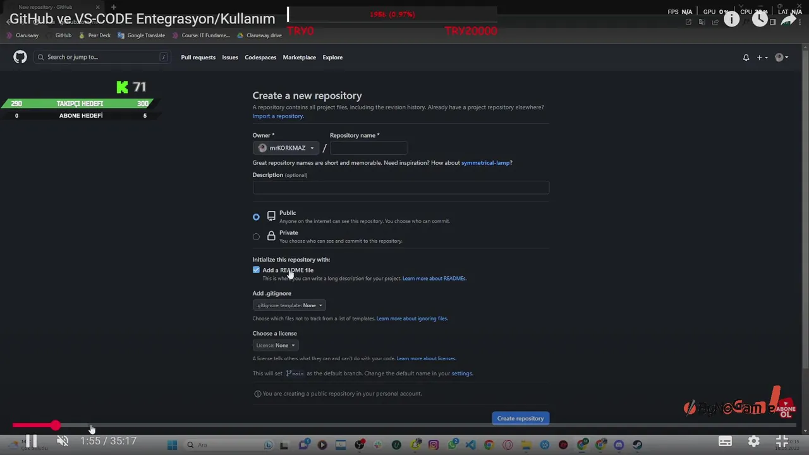Expand the plus create-new menu
This screenshot has width=809, height=455.
point(763,58)
